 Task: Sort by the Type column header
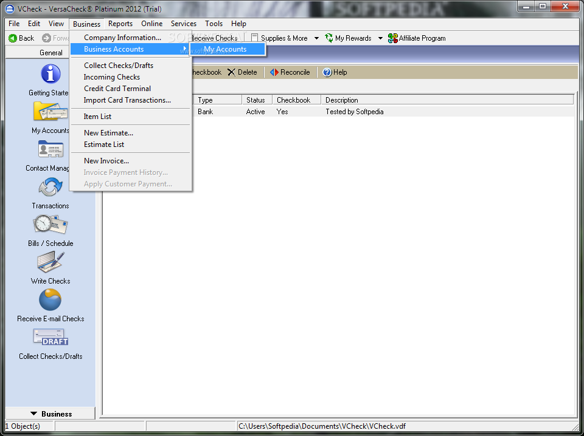click(x=218, y=100)
